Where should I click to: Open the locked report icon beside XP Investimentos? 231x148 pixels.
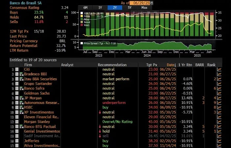click(x=21, y=112)
